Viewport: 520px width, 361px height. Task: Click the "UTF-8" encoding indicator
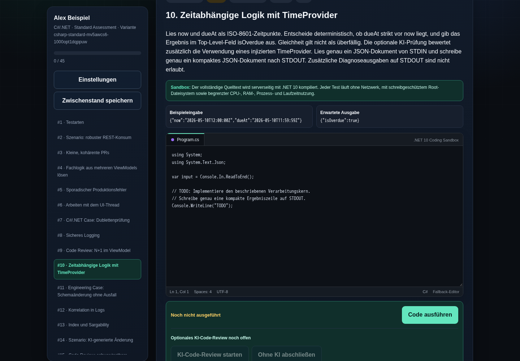coord(222,292)
